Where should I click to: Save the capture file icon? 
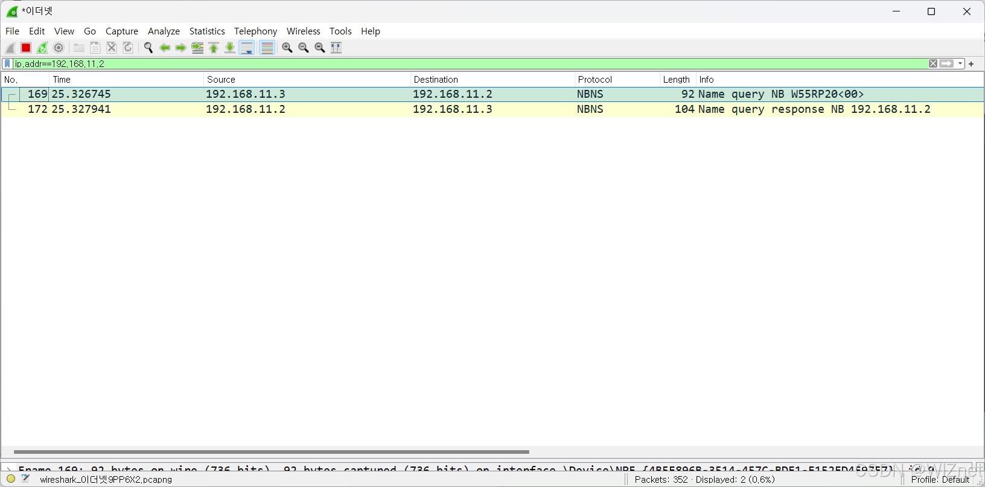[x=95, y=48]
